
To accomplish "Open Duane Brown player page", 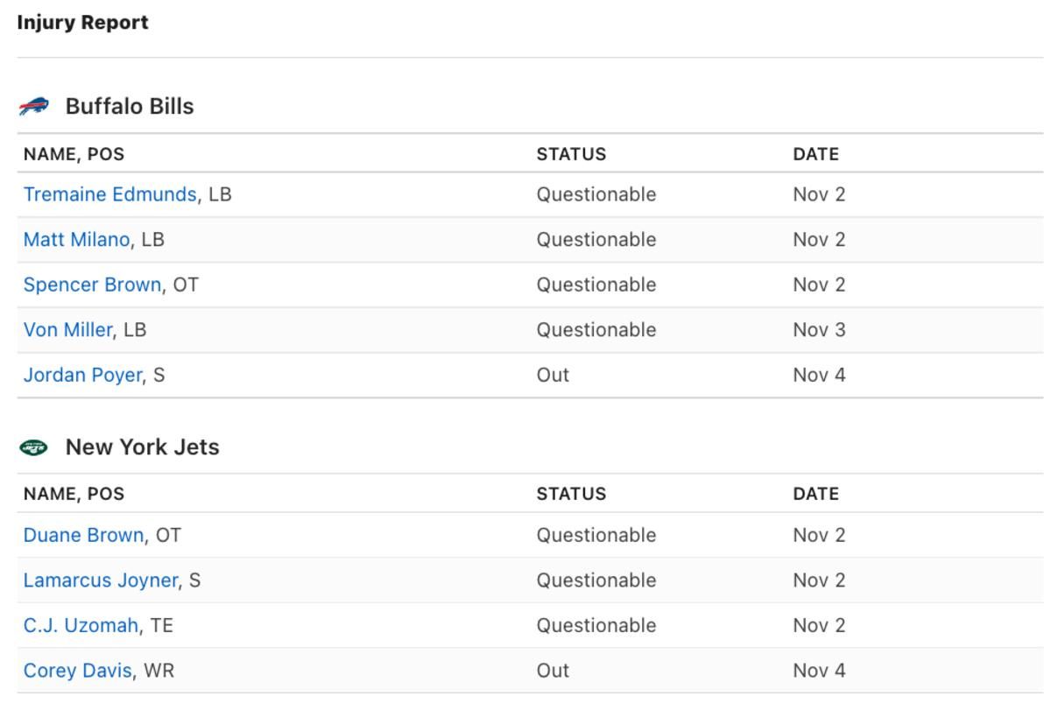I will click(x=83, y=535).
